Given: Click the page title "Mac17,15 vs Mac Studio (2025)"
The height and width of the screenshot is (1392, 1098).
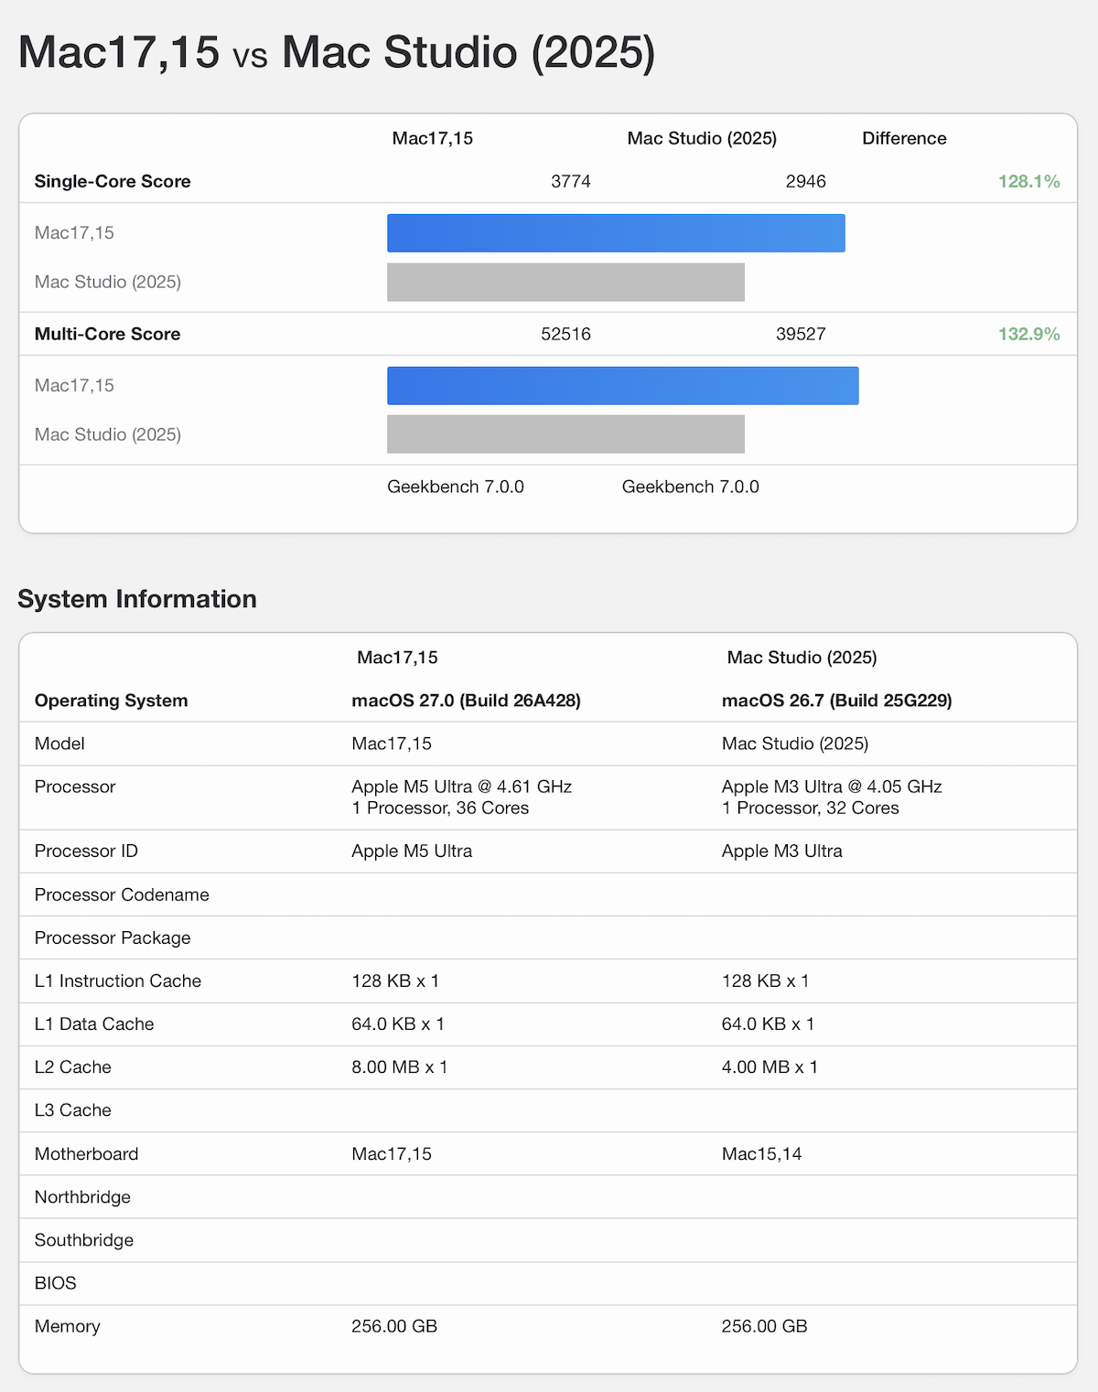Looking at the screenshot, I should point(337,52).
